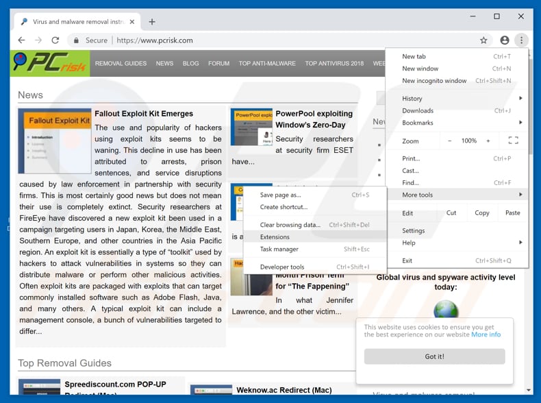Click the padlock Secure icon
Screen dimensions: 541x403
pyautogui.click(x=76, y=40)
